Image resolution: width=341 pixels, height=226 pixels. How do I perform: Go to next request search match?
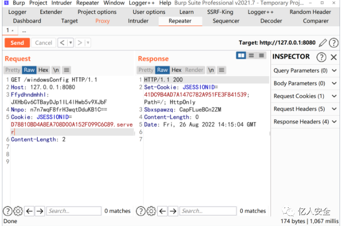coord(40,211)
